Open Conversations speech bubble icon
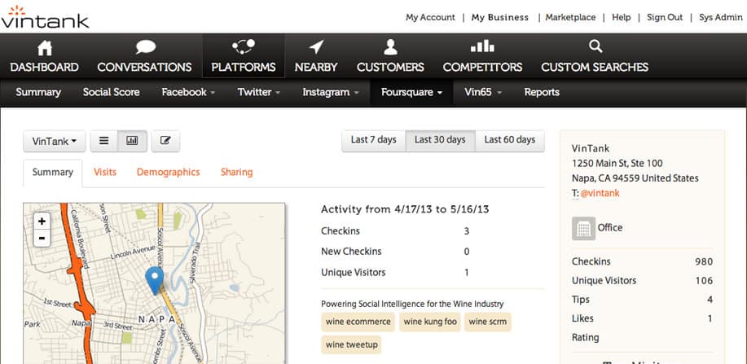Screen dimensions: 747x364 145,47
